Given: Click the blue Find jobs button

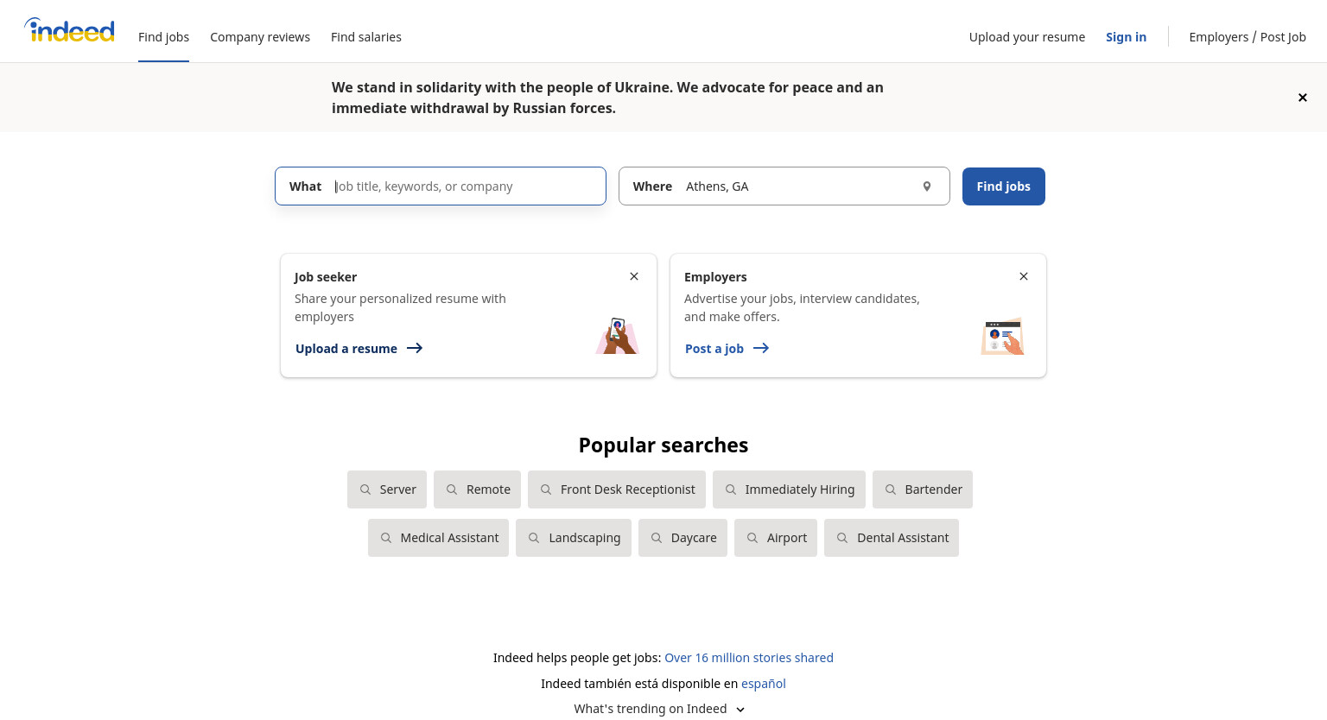Looking at the screenshot, I should 1004,186.
